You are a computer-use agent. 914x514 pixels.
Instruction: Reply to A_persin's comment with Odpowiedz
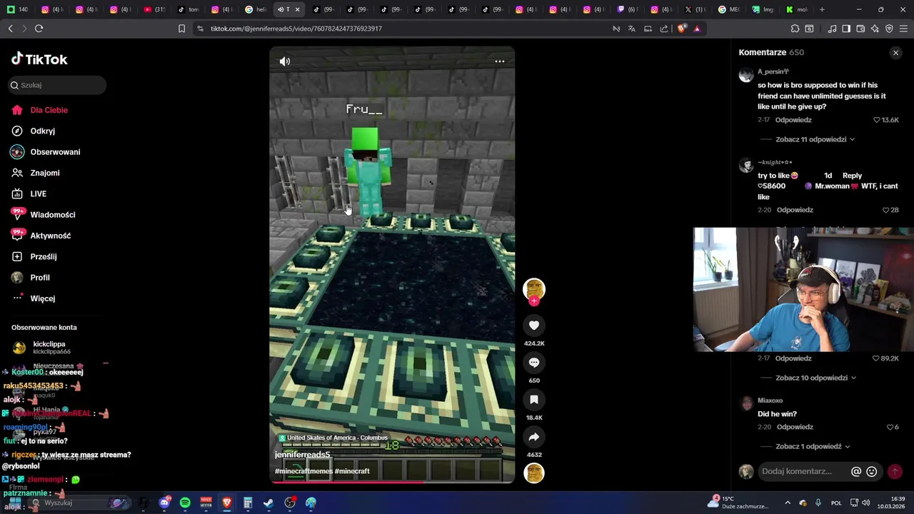point(793,120)
